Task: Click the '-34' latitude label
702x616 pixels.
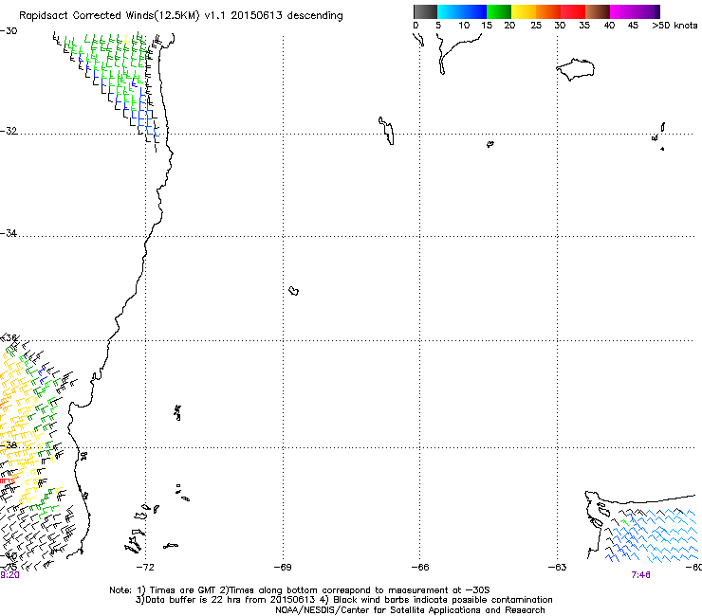Action: pyautogui.click(x=9, y=233)
